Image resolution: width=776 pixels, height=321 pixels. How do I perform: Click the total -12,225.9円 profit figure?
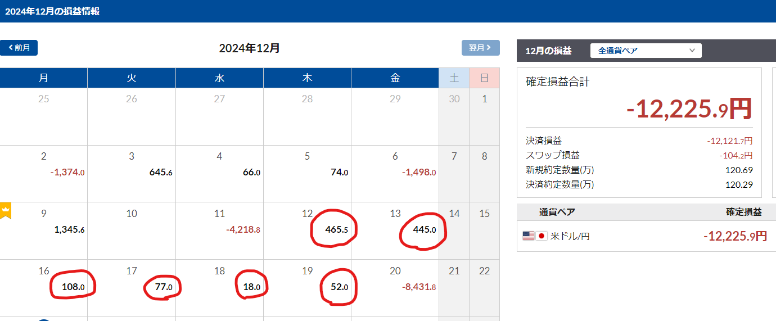click(689, 109)
